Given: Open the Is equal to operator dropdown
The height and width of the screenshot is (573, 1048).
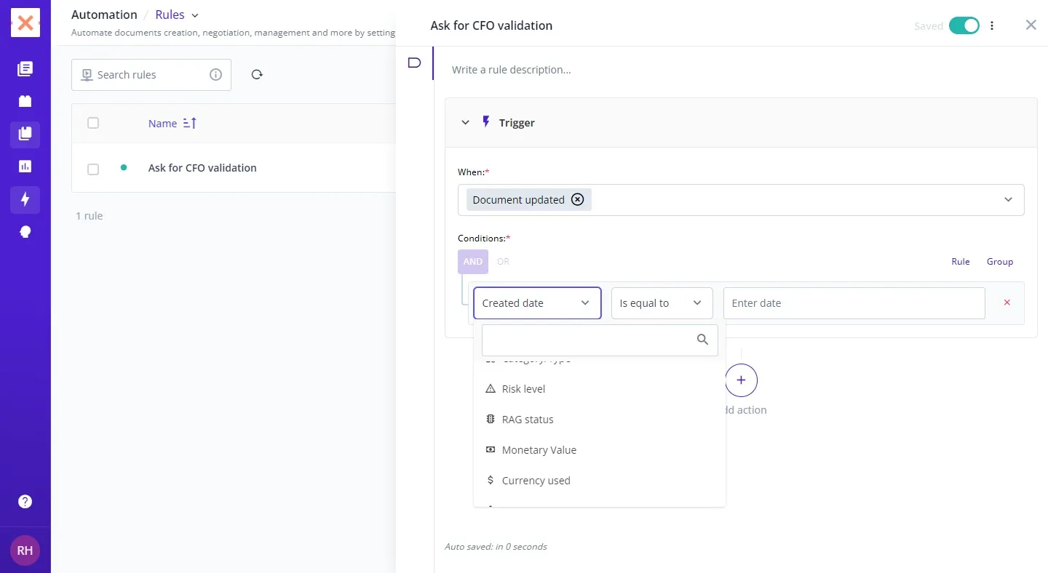Looking at the screenshot, I should point(661,303).
